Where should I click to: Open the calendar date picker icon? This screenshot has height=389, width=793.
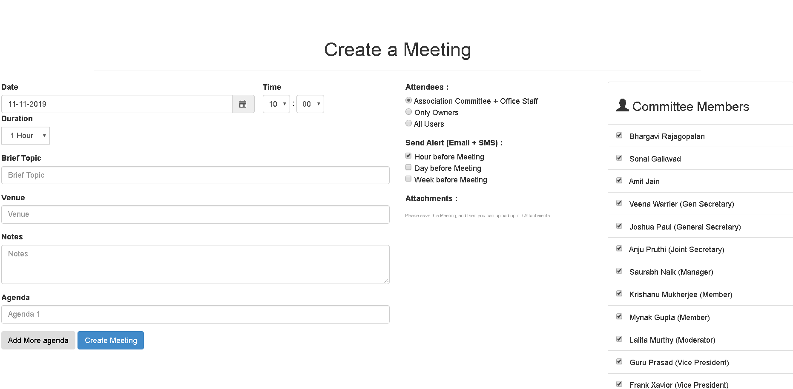click(243, 104)
